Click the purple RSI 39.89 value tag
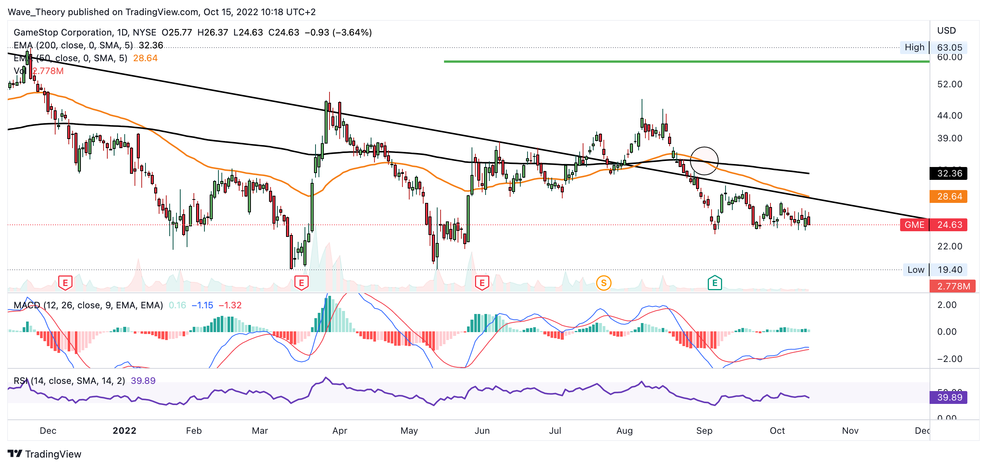 pyautogui.click(x=948, y=397)
